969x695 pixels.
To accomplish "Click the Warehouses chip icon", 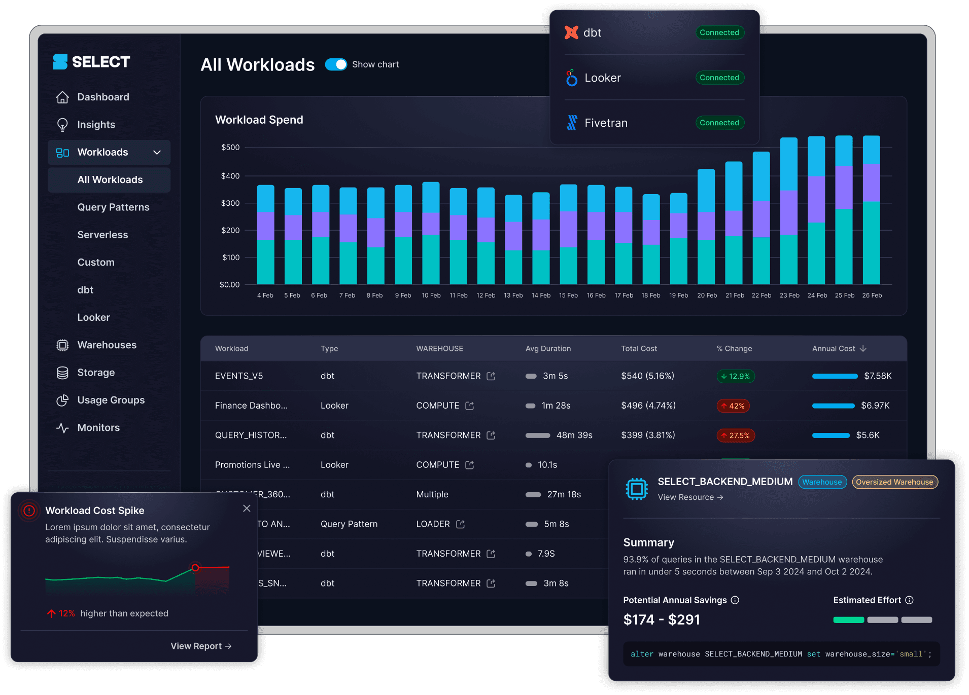I will tap(62, 345).
